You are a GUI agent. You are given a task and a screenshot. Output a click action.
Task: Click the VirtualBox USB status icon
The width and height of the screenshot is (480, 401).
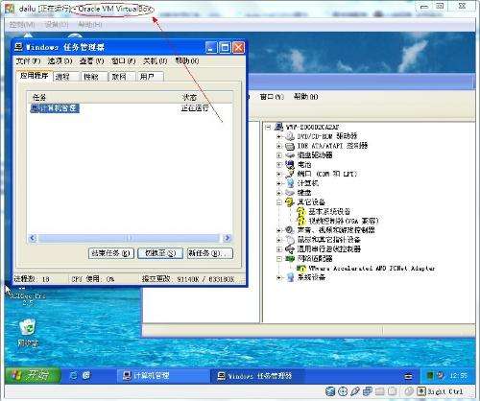point(355,391)
